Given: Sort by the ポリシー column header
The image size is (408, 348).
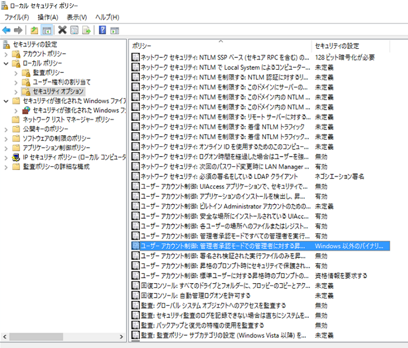Looking at the screenshot, I should (220, 46).
